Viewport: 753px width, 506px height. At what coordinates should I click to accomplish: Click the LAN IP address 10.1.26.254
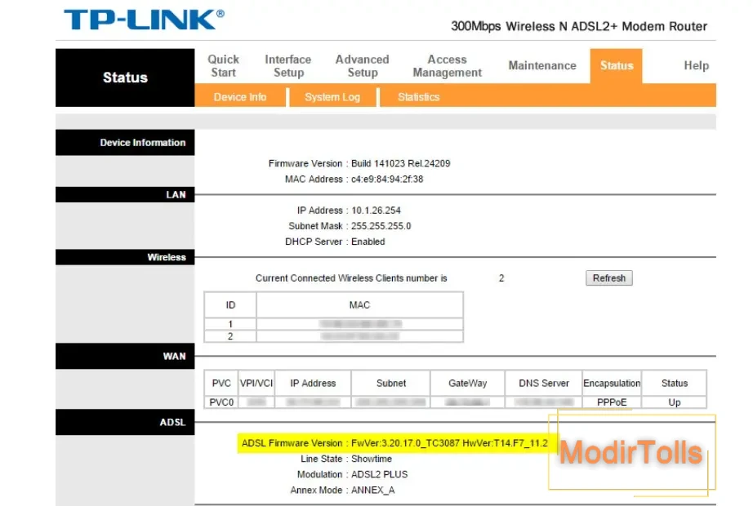click(x=376, y=211)
